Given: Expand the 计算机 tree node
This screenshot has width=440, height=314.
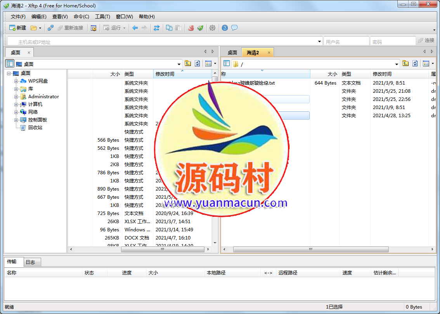Looking at the screenshot, I should tap(16, 104).
